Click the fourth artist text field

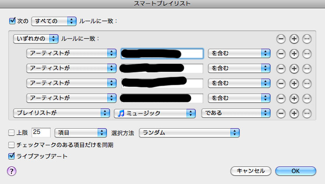point(162,98)
